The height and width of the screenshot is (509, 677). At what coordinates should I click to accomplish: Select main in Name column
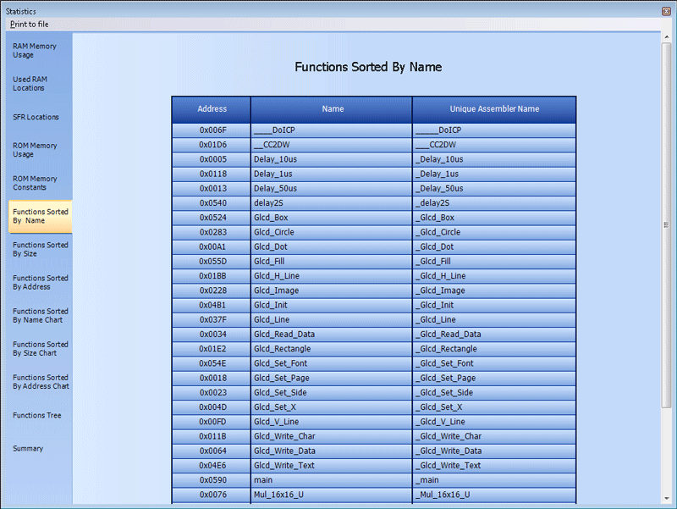click(332, 480)
